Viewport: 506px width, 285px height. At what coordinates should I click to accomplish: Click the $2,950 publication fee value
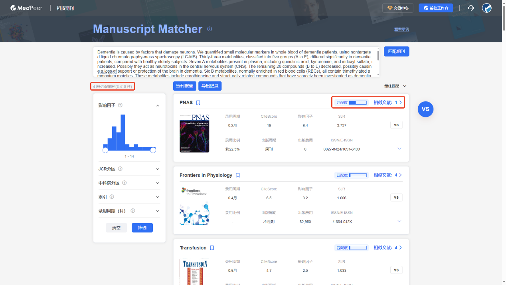click(305, 222)
